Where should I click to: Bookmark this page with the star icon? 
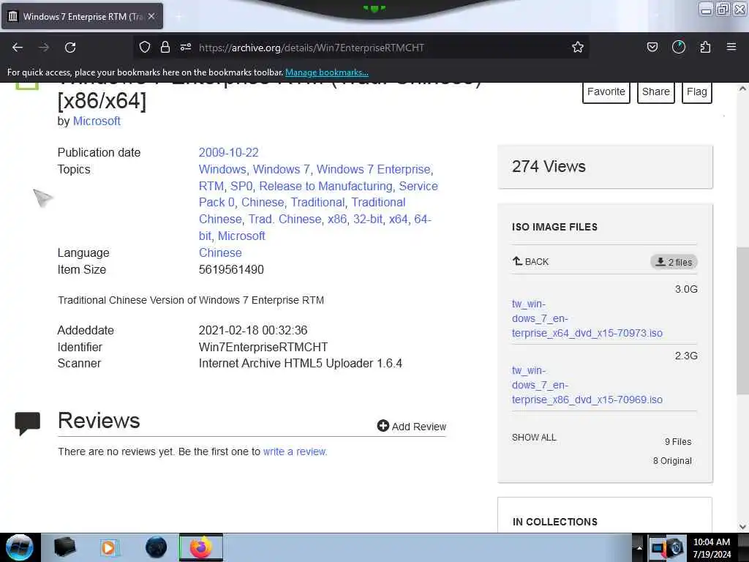[x=578, y=47]
